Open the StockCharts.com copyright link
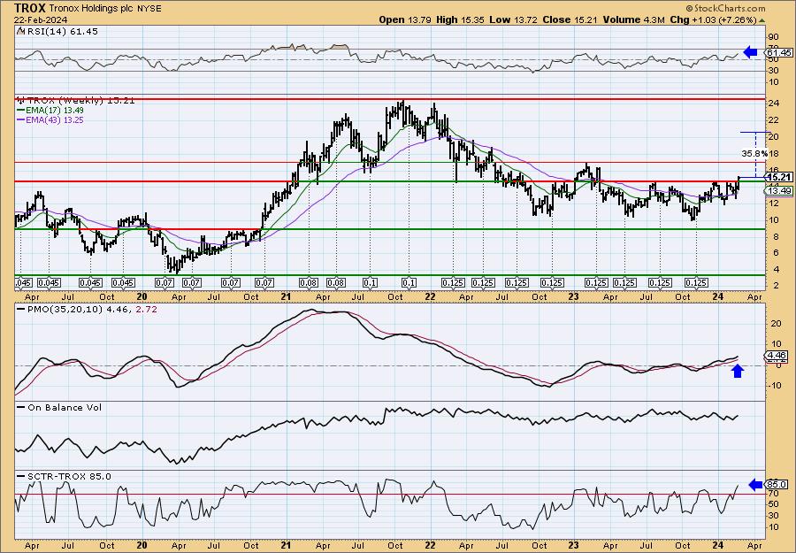 pos(725,8)
